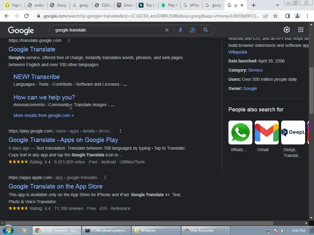Image resolution: width=314 pixels, height=235 pixels.
Task: Open the DeepL Translator thumbnail
Action: click(x=293, y=132)
